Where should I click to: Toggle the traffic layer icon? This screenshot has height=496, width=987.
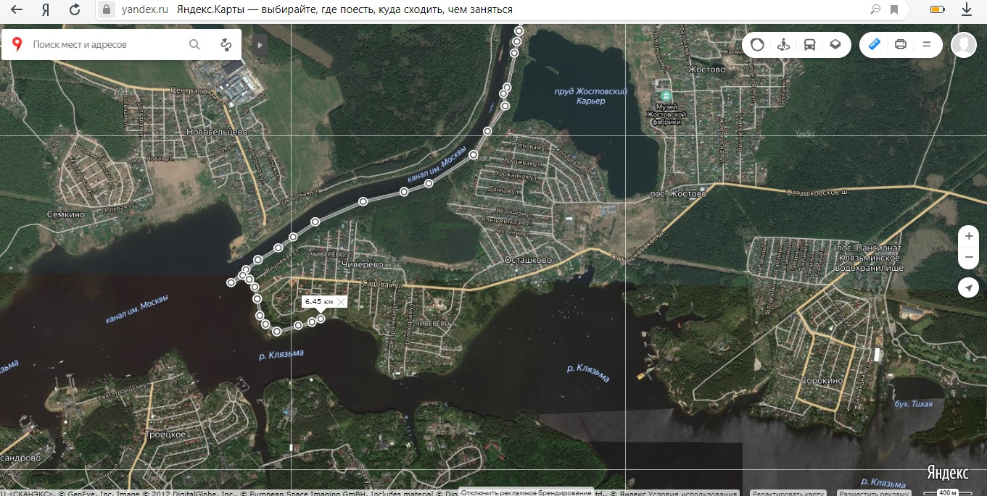(757, 44)
